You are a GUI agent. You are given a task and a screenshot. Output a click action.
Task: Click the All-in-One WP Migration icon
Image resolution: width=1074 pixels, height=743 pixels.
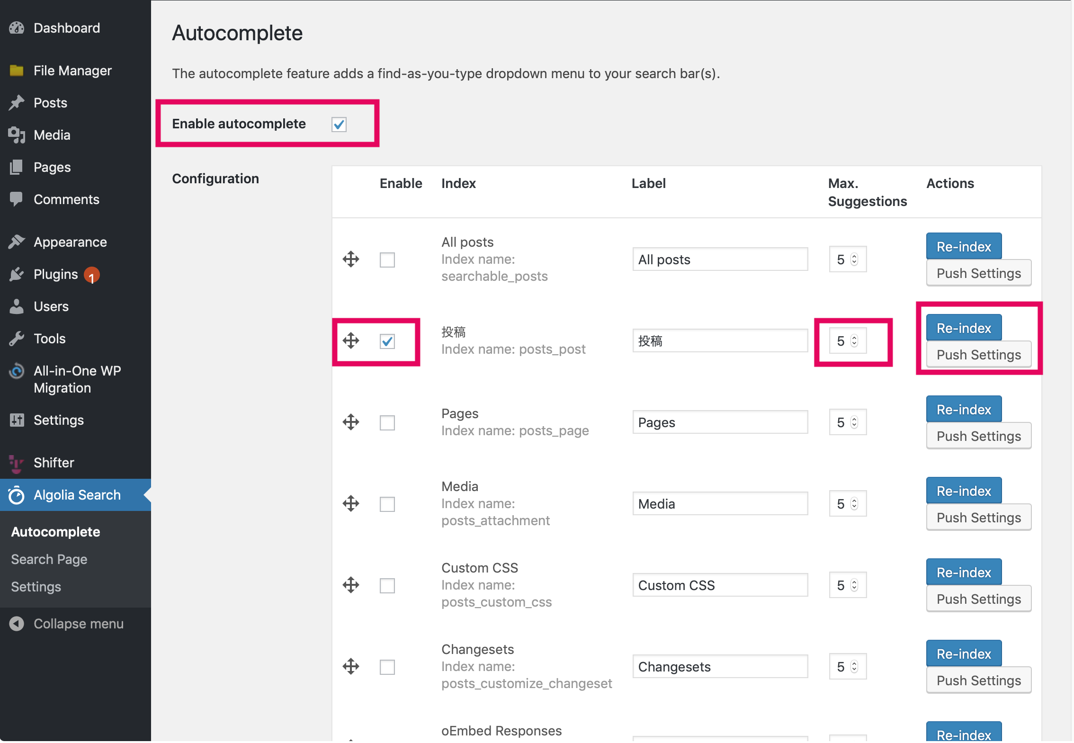[x=17, y=371]
